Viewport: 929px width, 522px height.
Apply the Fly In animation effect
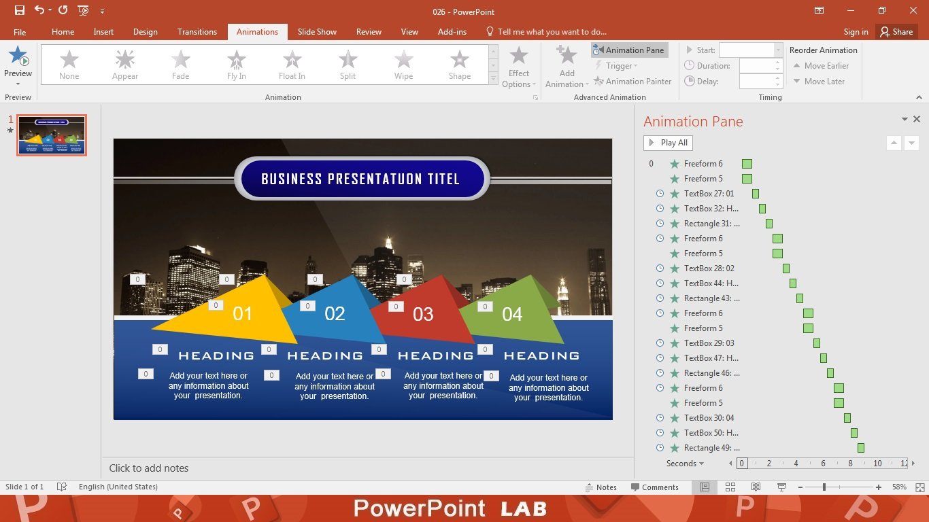(237, 65)
